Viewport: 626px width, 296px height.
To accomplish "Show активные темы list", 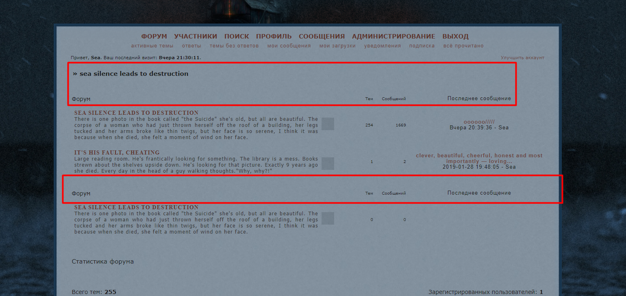I will point(152,46).
